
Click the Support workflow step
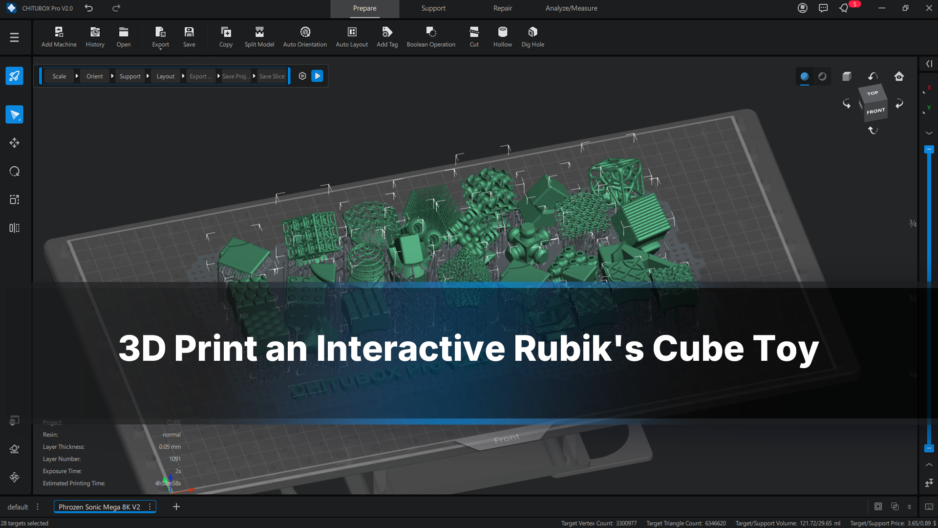[x=130, y=76]
